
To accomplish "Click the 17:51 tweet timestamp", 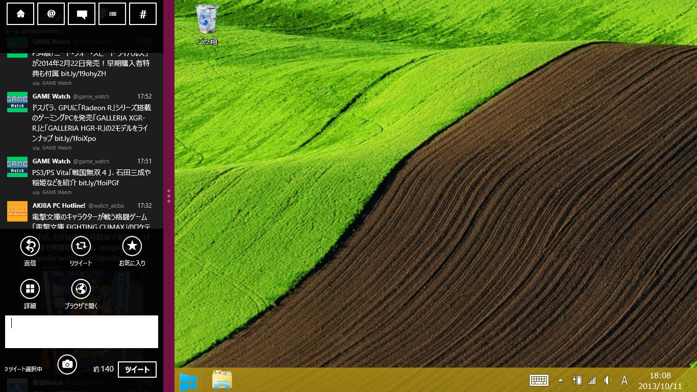I will [144, 161].
